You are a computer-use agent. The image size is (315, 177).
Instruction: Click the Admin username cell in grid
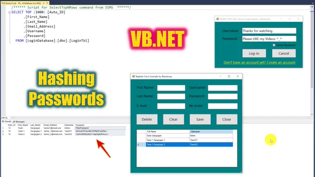(x=211, y=136)
